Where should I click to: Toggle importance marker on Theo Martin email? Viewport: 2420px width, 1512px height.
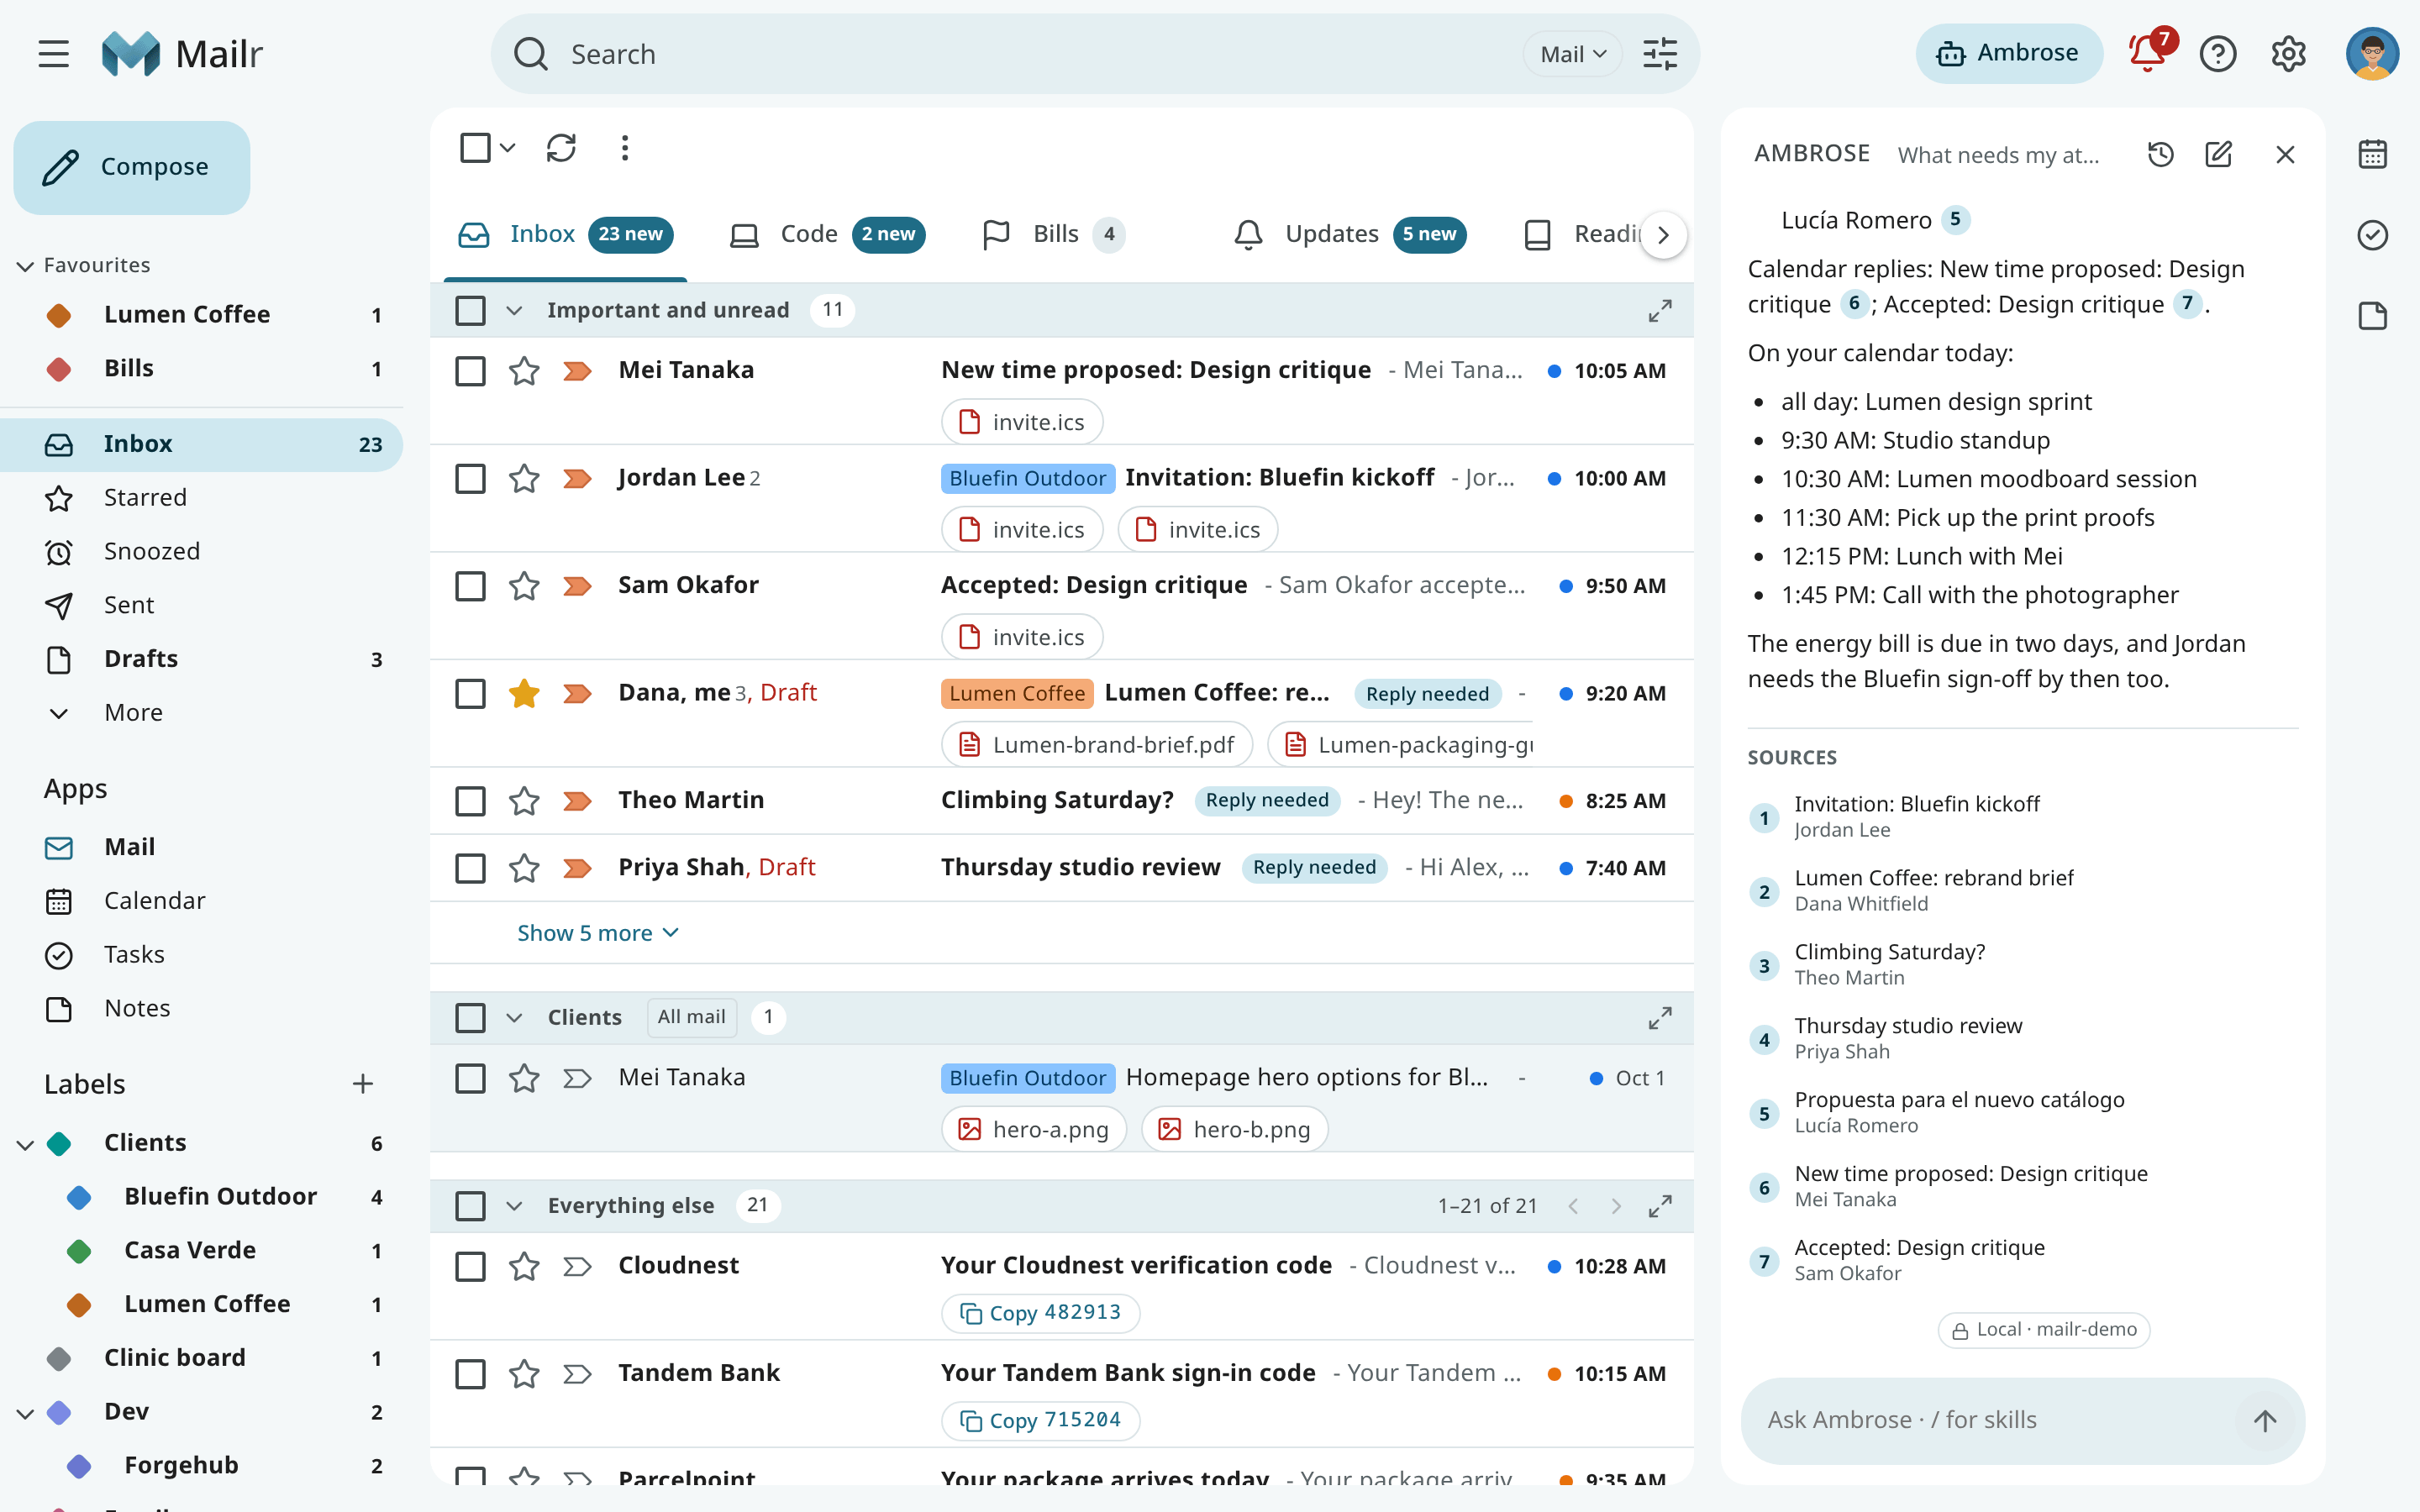(577, 801)
